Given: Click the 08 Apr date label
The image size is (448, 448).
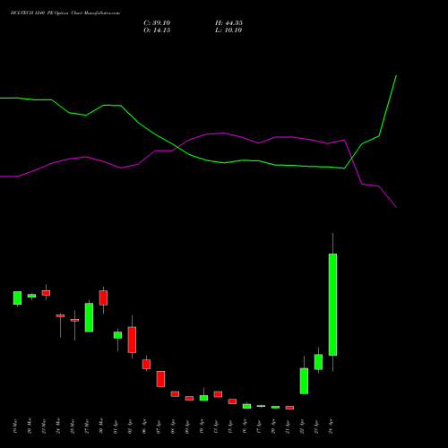Looking at the screenshot, I should pos(173,426).
